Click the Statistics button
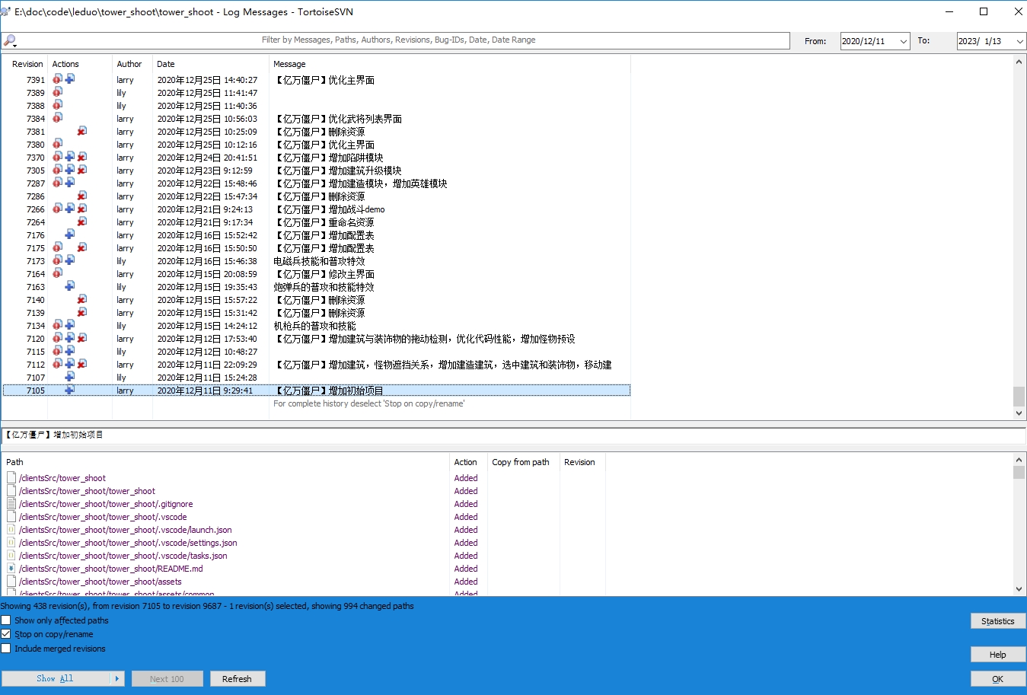This screenshot has width=1027, height=695. (x=997, y=621)
